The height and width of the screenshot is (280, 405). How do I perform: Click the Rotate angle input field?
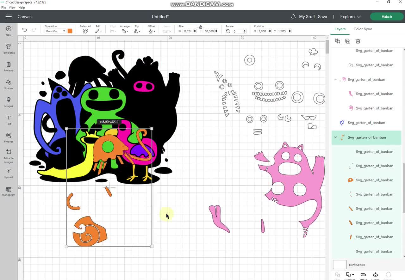238,31
